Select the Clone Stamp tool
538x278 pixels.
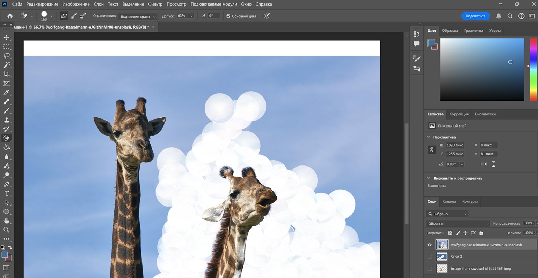(x=6, y=120)
